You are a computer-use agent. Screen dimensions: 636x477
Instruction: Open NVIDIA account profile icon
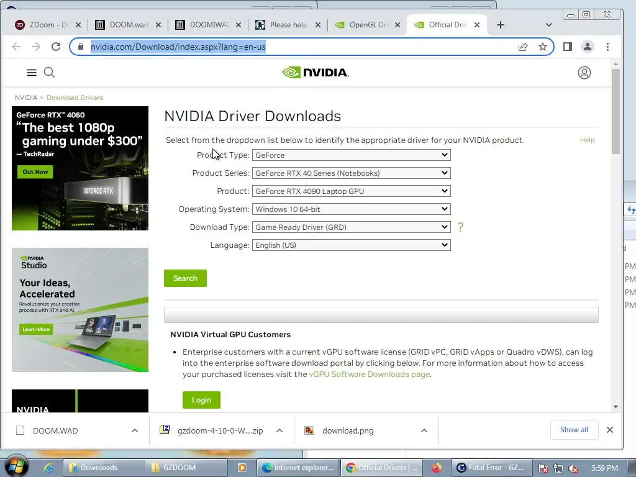584,73
